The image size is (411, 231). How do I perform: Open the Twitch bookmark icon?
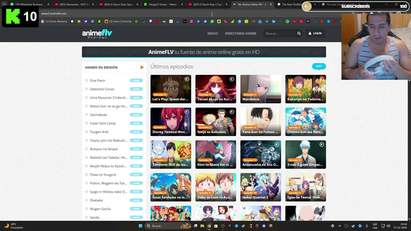click(x=150, y=21)
